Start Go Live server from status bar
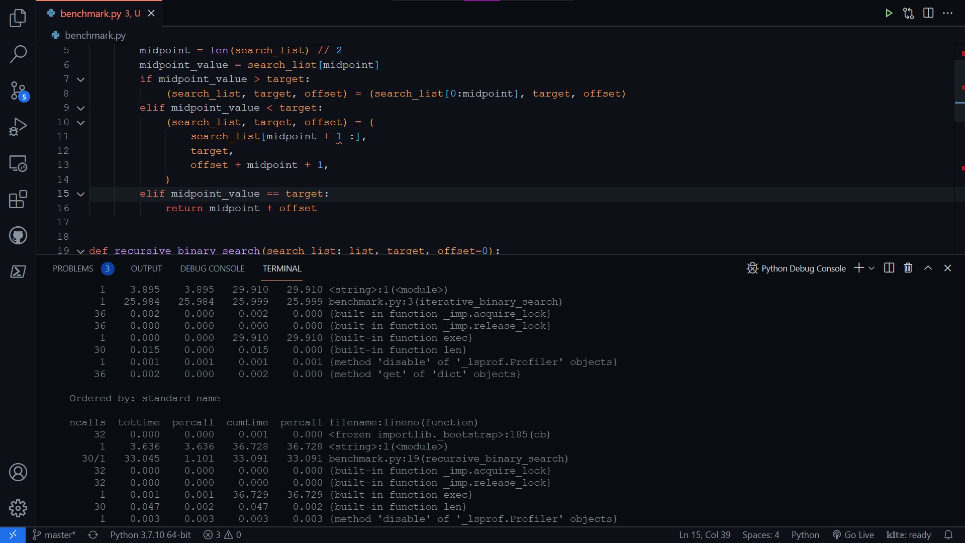965x543 pixels. coord(853,535)
